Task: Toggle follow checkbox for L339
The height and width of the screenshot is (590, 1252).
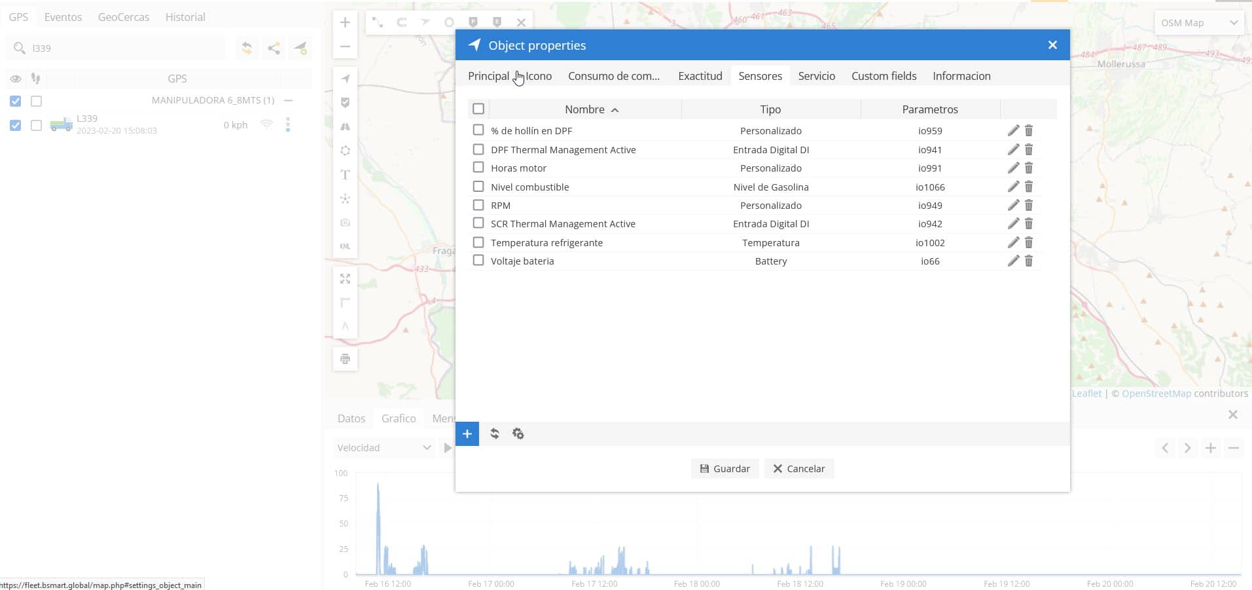Action: pos(37,125)
